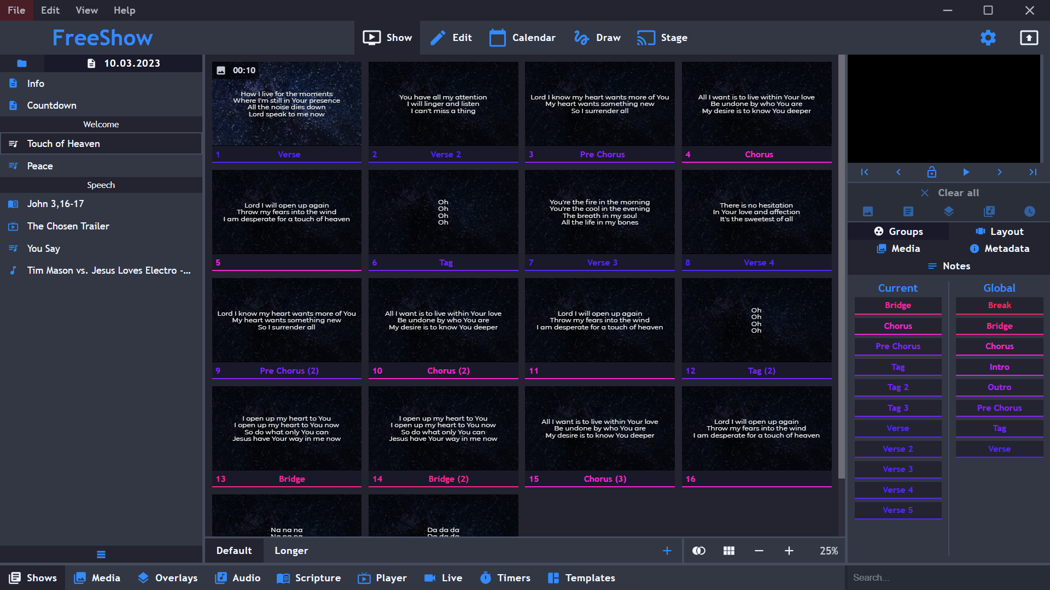This screenshot has width=1050, height=590.
Task: Expand the folder icon above the sidebar list
Action: pos(22,63)
